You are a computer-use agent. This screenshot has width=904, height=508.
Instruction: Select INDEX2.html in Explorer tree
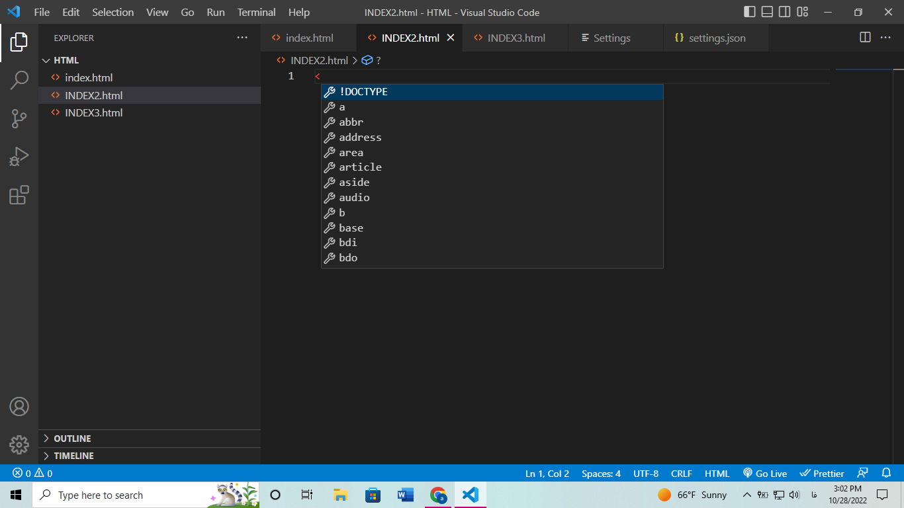[150, 95]
